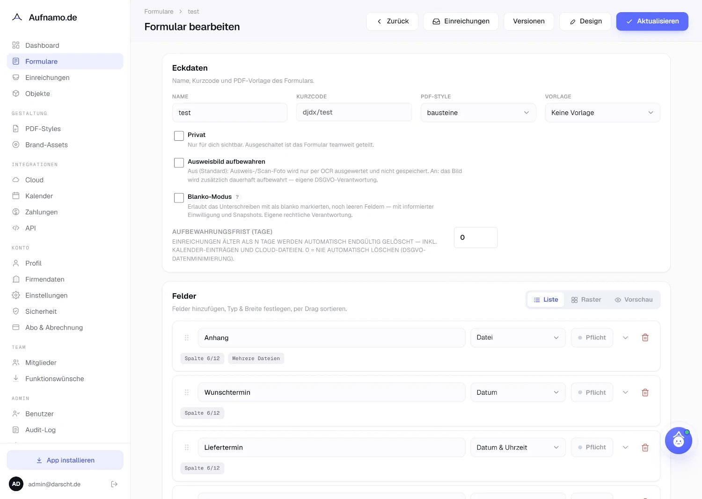Delete the Liefertermin field
This screenshot has height=499, width=702.
point(645,448)
